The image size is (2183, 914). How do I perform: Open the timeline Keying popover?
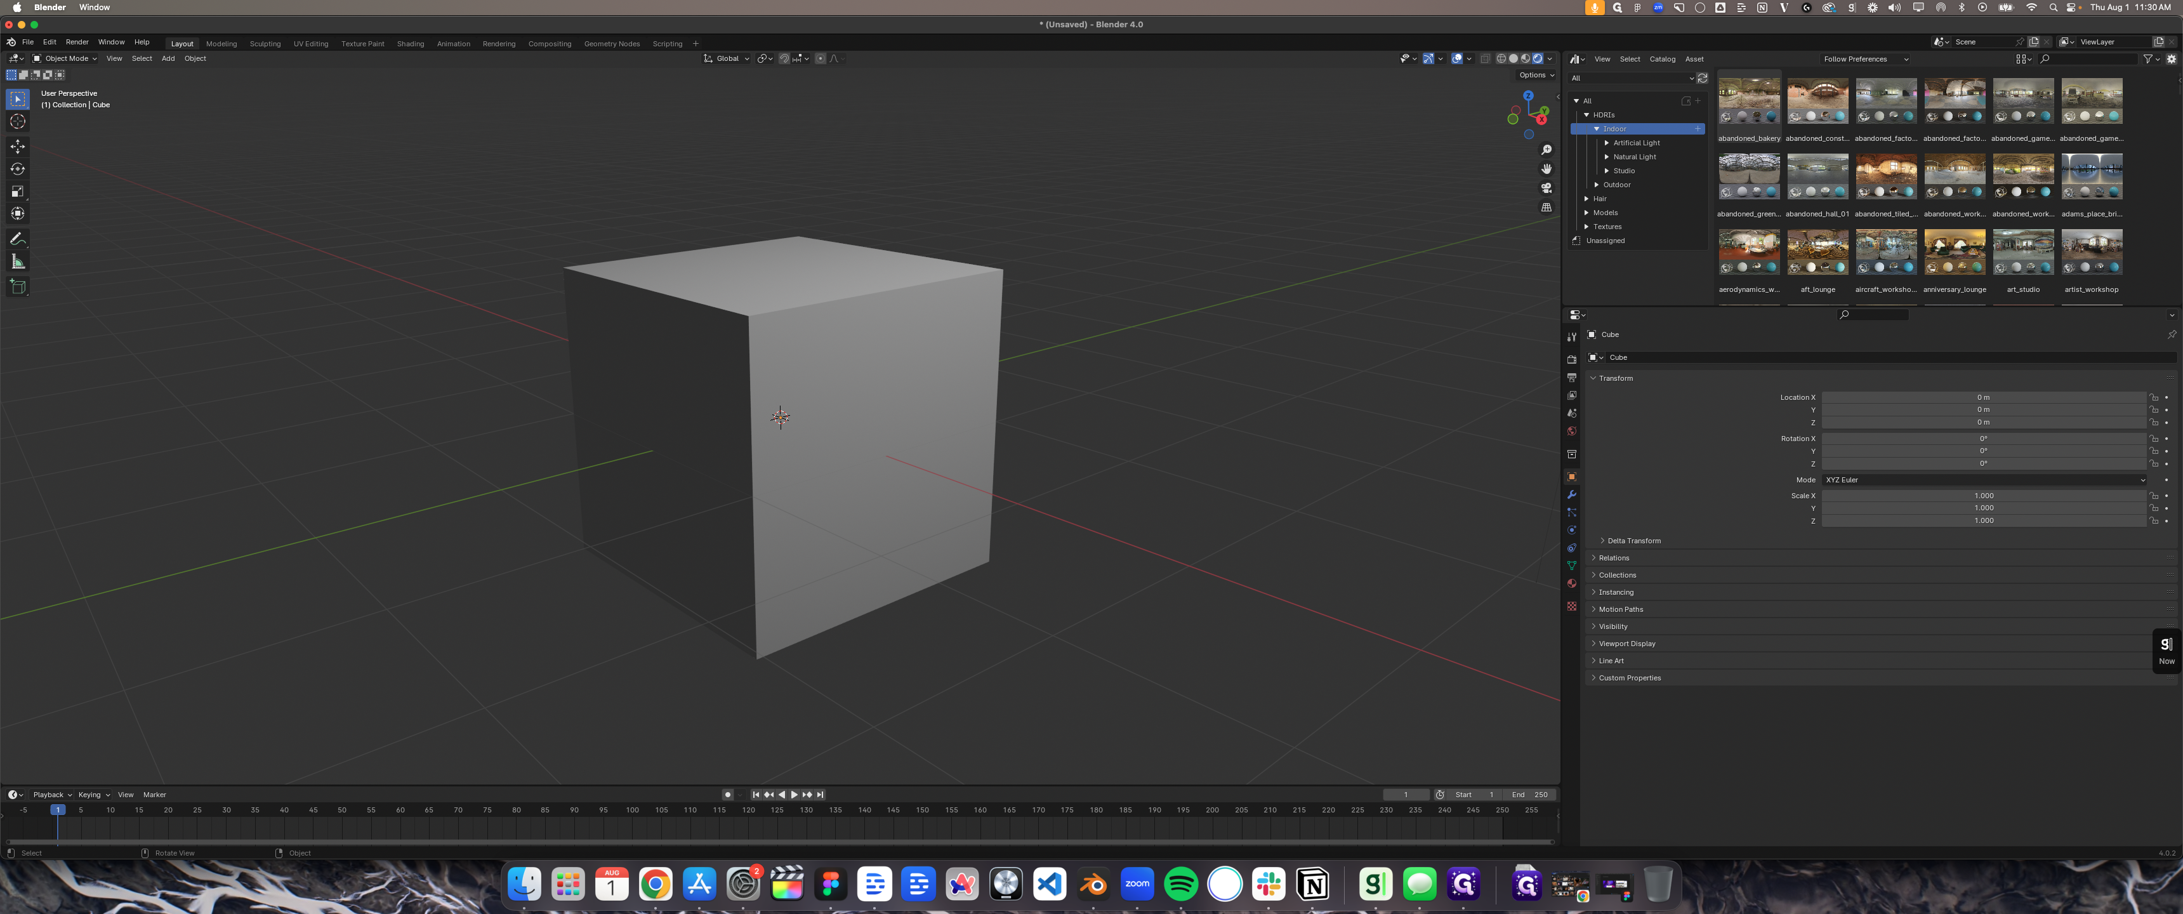[x=93, y=795]
